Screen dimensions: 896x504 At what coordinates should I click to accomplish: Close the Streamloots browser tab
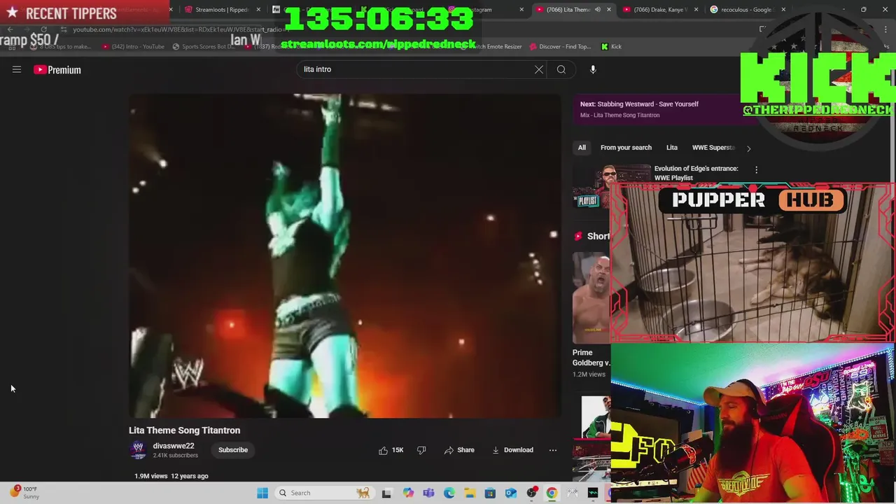(259, 10)
